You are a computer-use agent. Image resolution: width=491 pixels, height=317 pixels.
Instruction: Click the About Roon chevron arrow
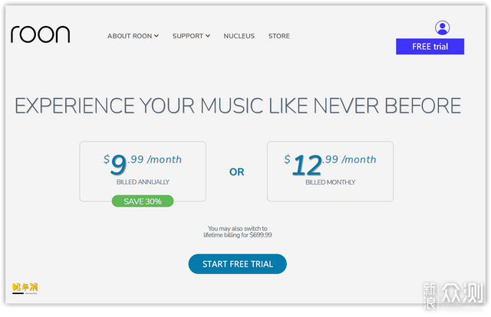(157, 36)
